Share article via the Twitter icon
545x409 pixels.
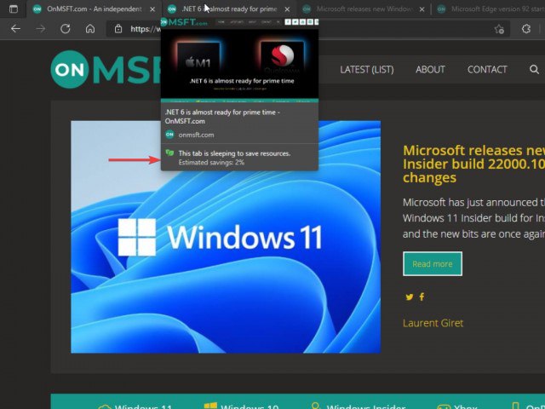tap(410, 297)
